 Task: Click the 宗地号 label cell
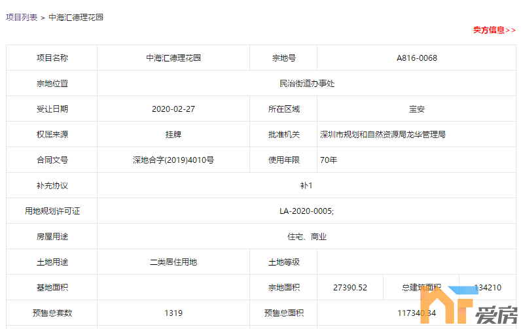point(284,58)
